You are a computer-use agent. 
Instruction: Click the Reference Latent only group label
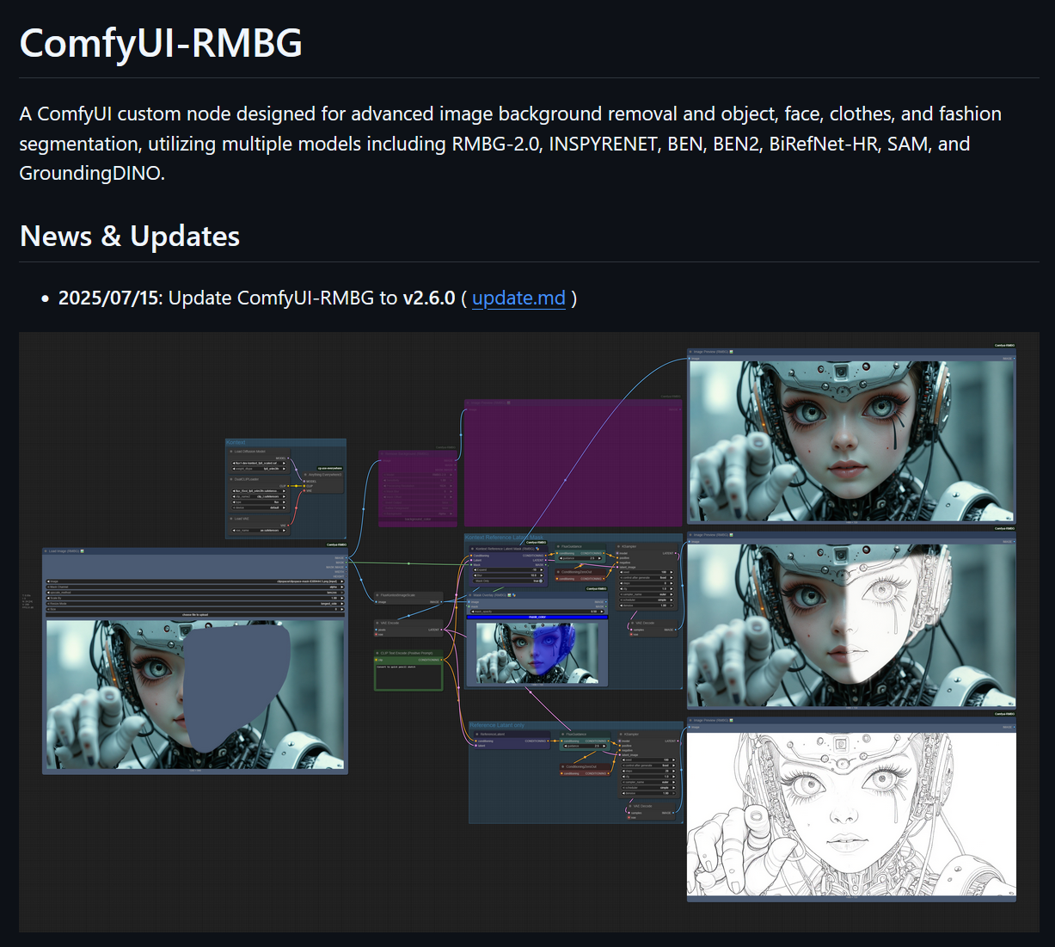pyautogui.click(x=497, y=725)
